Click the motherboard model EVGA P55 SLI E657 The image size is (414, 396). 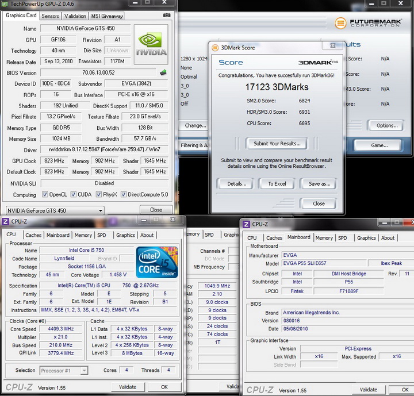click(x=324, y=263)
